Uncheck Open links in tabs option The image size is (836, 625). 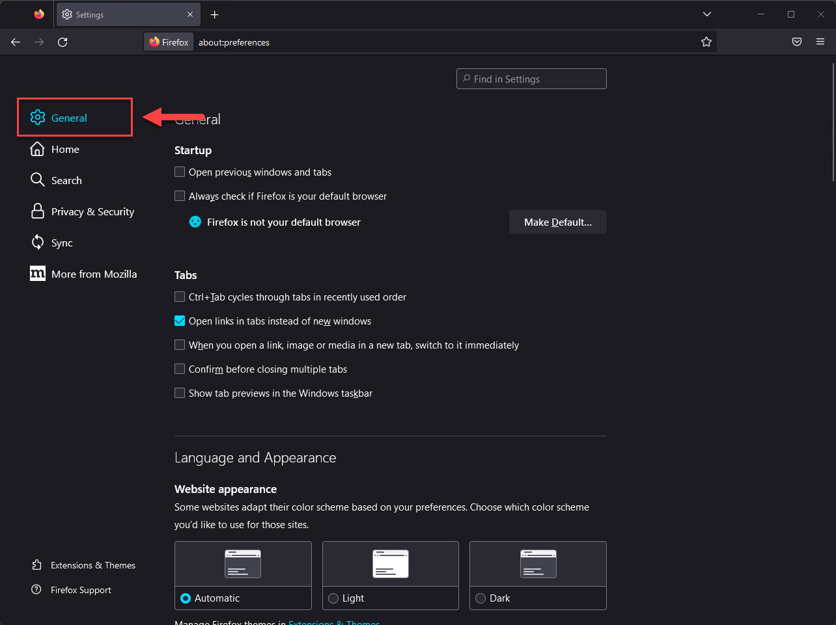[180, 321]
